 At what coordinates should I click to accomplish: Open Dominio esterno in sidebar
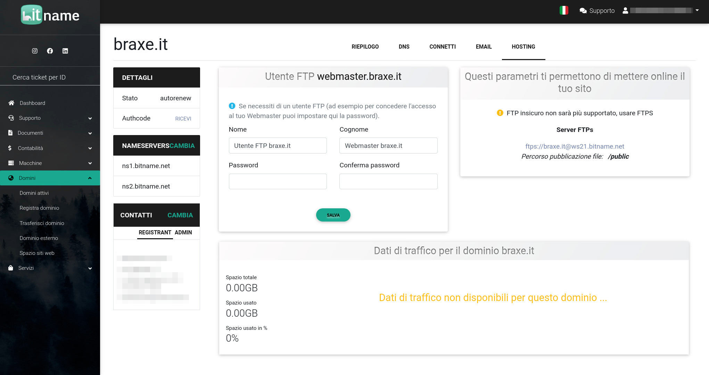point(39,238)
